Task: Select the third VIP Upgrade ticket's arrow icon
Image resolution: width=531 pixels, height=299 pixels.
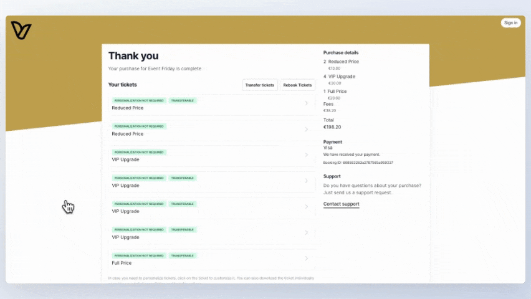Action: (x=306, y=207)
